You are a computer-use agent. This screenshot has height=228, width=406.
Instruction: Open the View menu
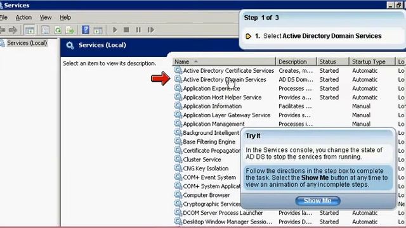pos(46,18)
